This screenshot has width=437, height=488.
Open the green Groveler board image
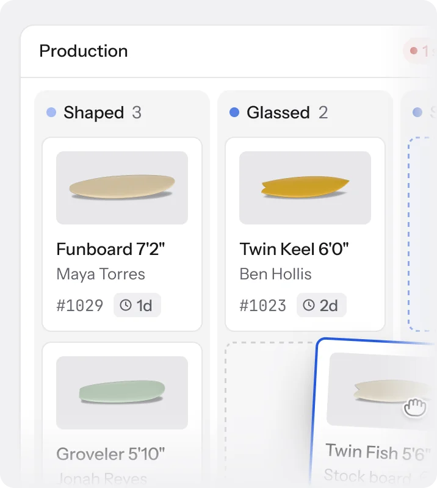pos(122,393)
